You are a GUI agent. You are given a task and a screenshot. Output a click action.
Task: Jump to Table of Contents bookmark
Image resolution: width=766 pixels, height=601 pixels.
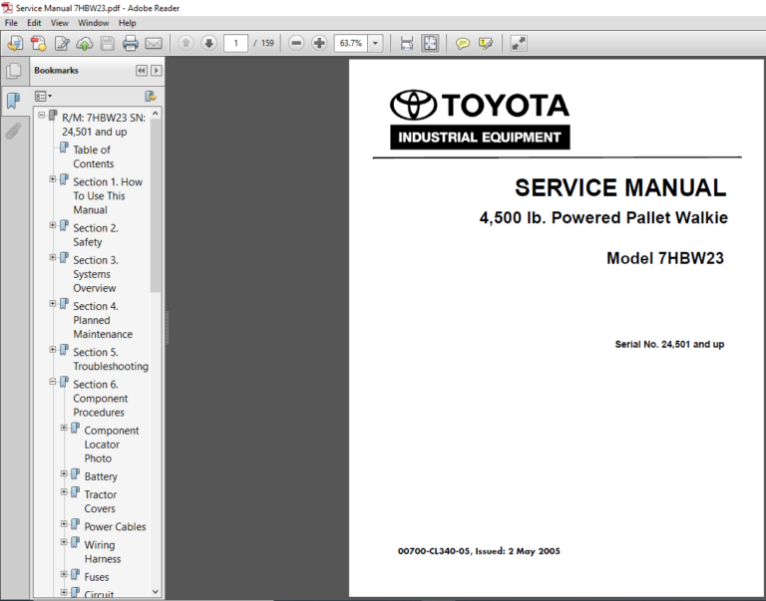click(x=92, y=156)
